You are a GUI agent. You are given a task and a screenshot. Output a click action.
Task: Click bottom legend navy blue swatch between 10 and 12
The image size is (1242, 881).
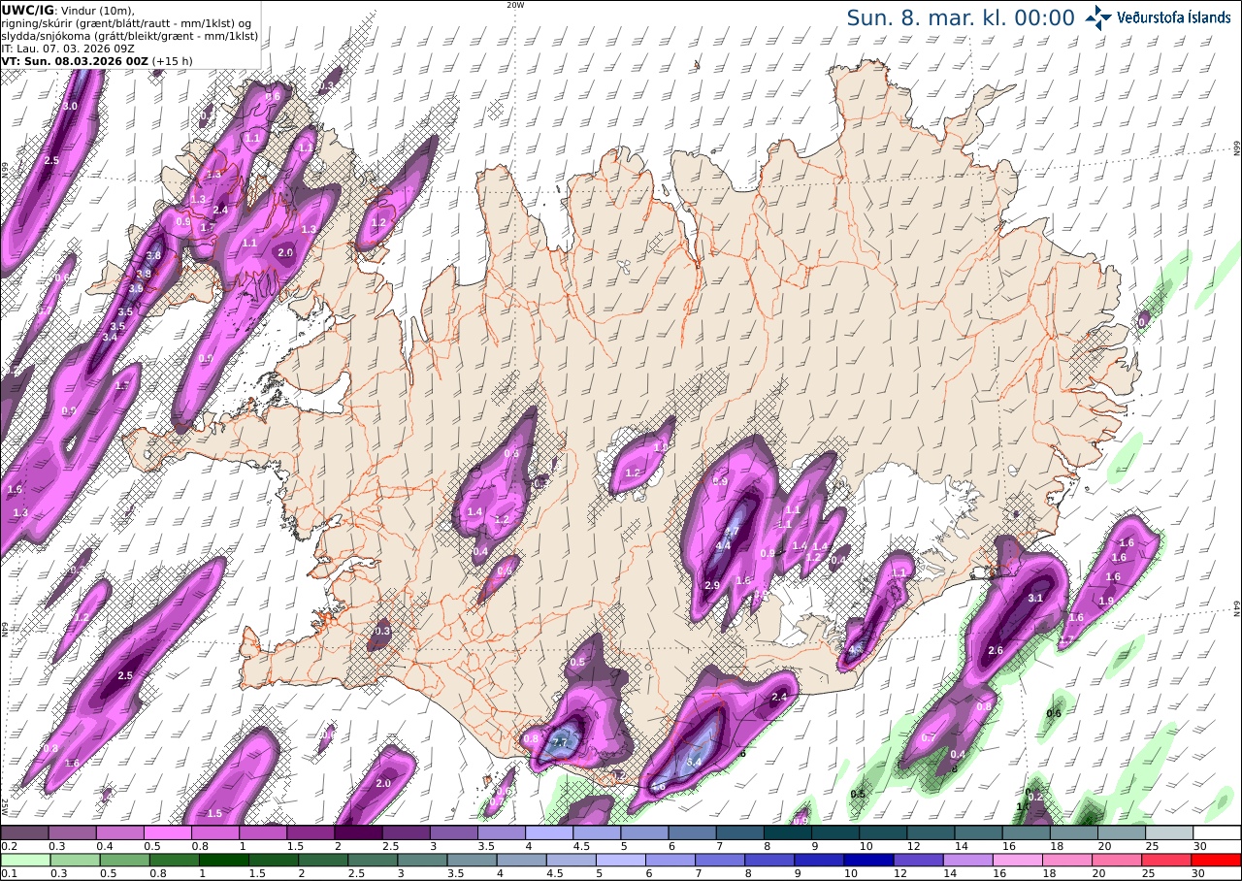(870, 860)
